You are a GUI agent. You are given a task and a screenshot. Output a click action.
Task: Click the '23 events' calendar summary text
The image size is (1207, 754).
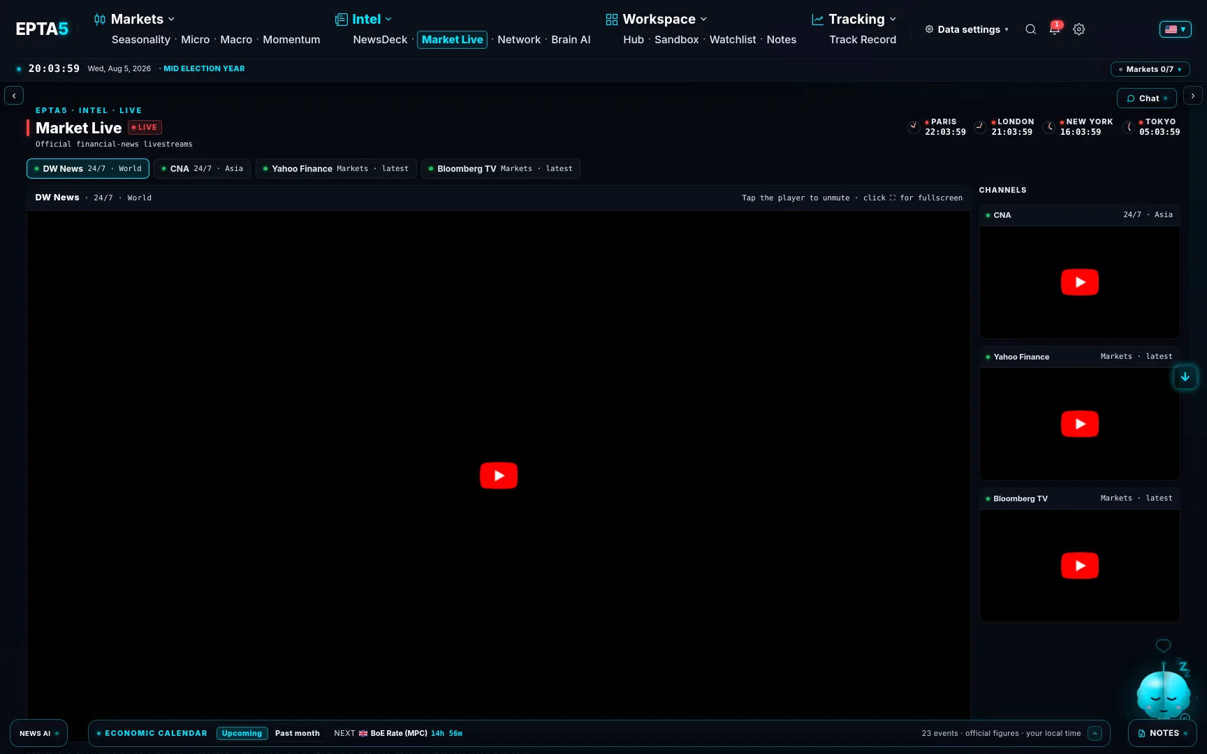tap(1001, 733)
